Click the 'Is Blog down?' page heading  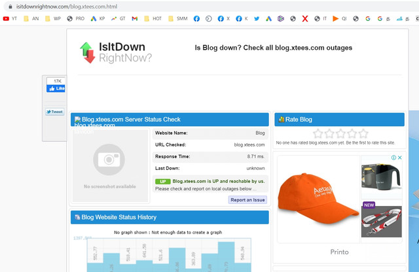274,48
